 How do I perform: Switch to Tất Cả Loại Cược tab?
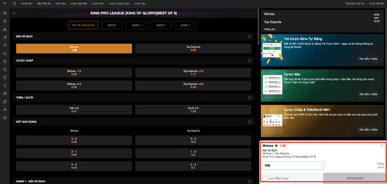pyautogui.click(x=83, y=25)
